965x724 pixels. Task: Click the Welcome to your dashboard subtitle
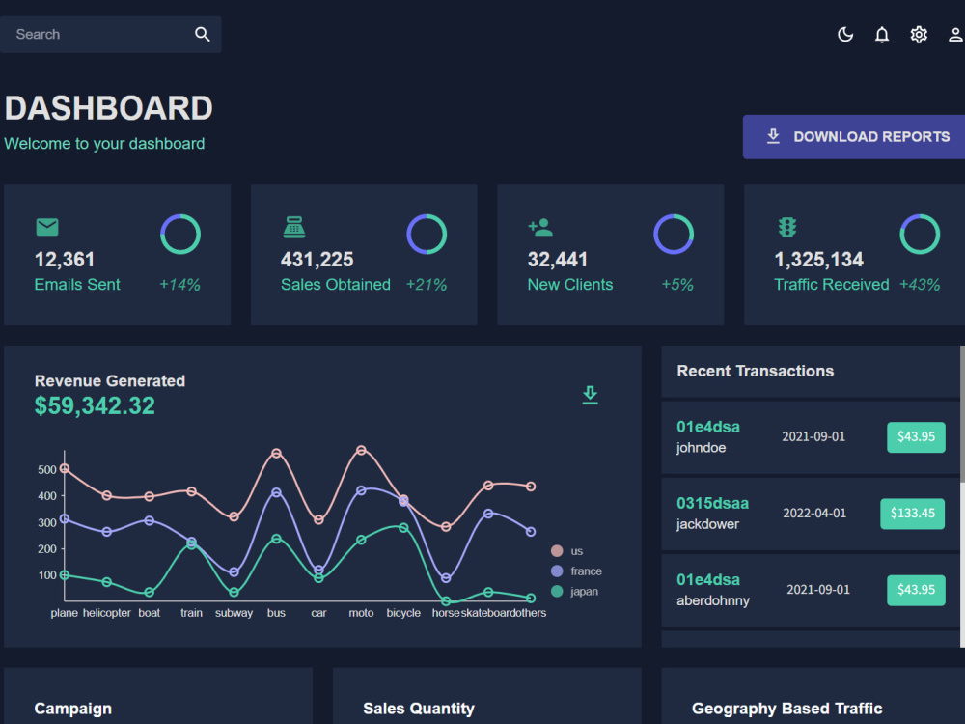pos(104,144)
